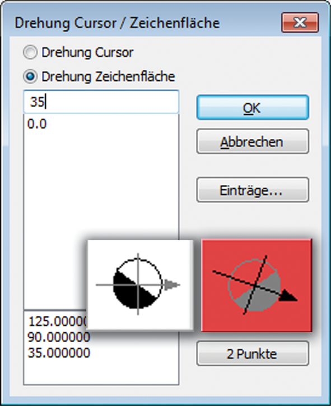Choose 125.00000 from the recent values
The width and height of the screenshot is (331, 406).
(58, 321)
